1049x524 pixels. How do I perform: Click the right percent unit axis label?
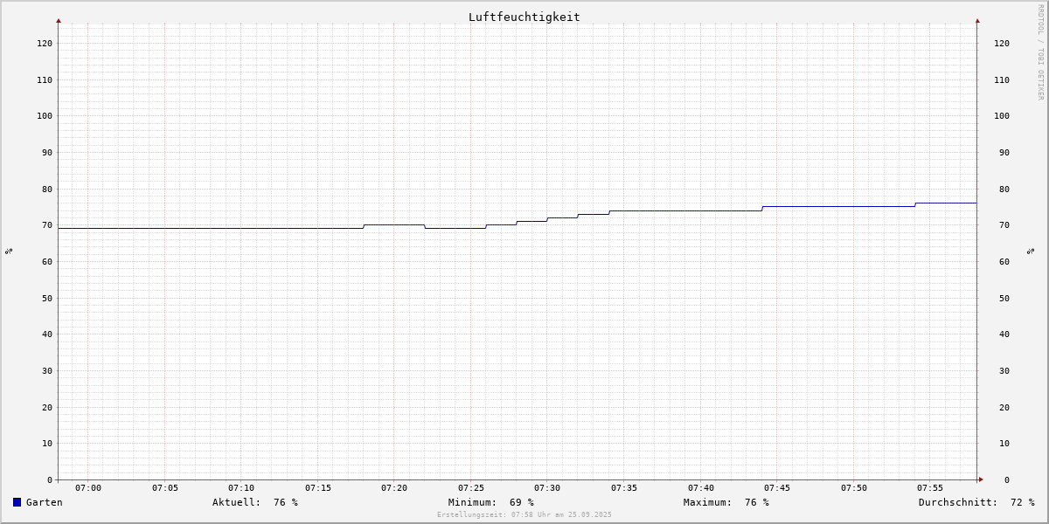(x=1032, y=251)
